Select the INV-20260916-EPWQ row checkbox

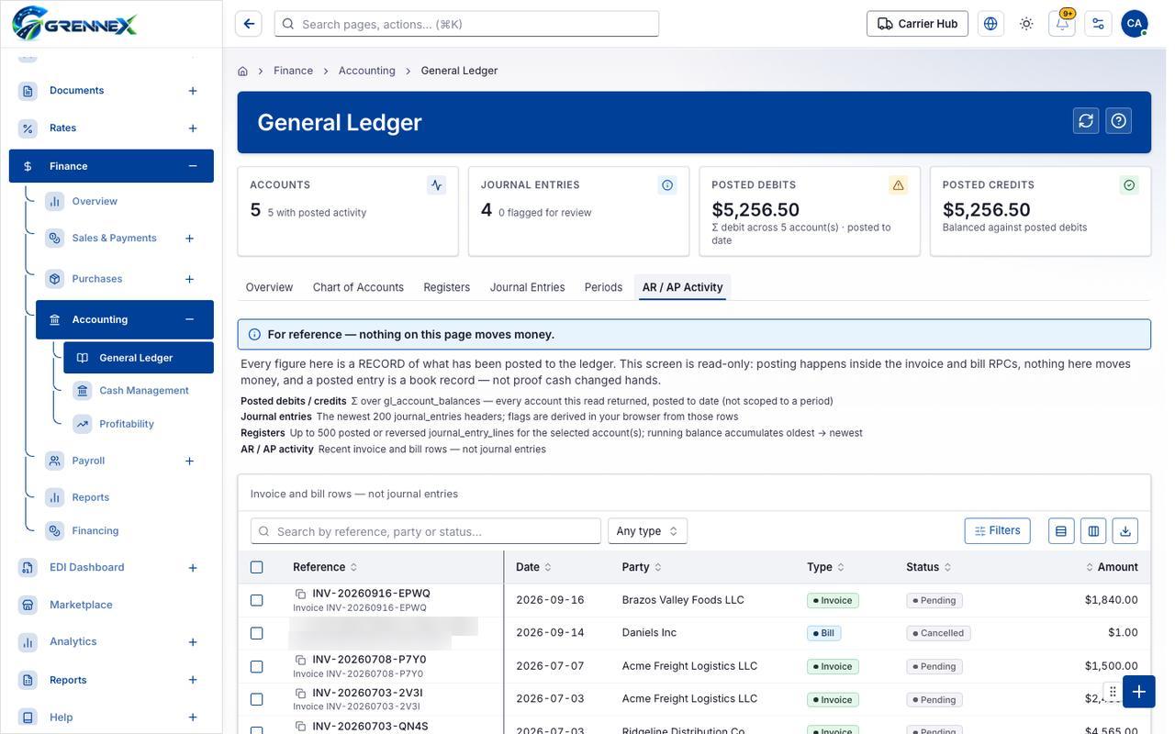click(257, 600)
